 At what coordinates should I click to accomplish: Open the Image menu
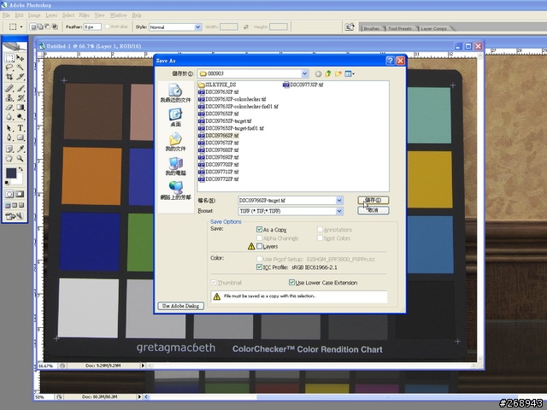click(34, 15)
